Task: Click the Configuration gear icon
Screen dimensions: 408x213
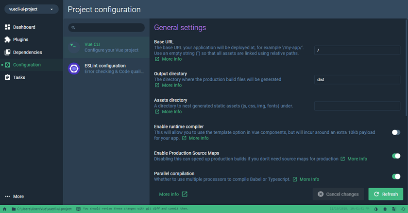Action: 8,65
